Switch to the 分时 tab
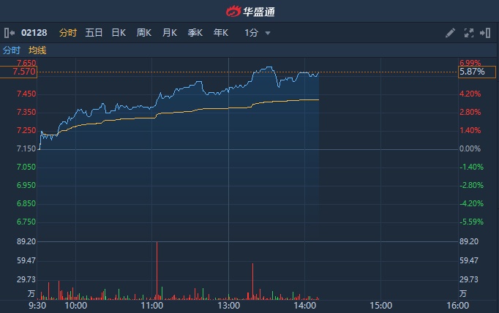Viewport: 499px width, 313px height. (x=68, y=33)
